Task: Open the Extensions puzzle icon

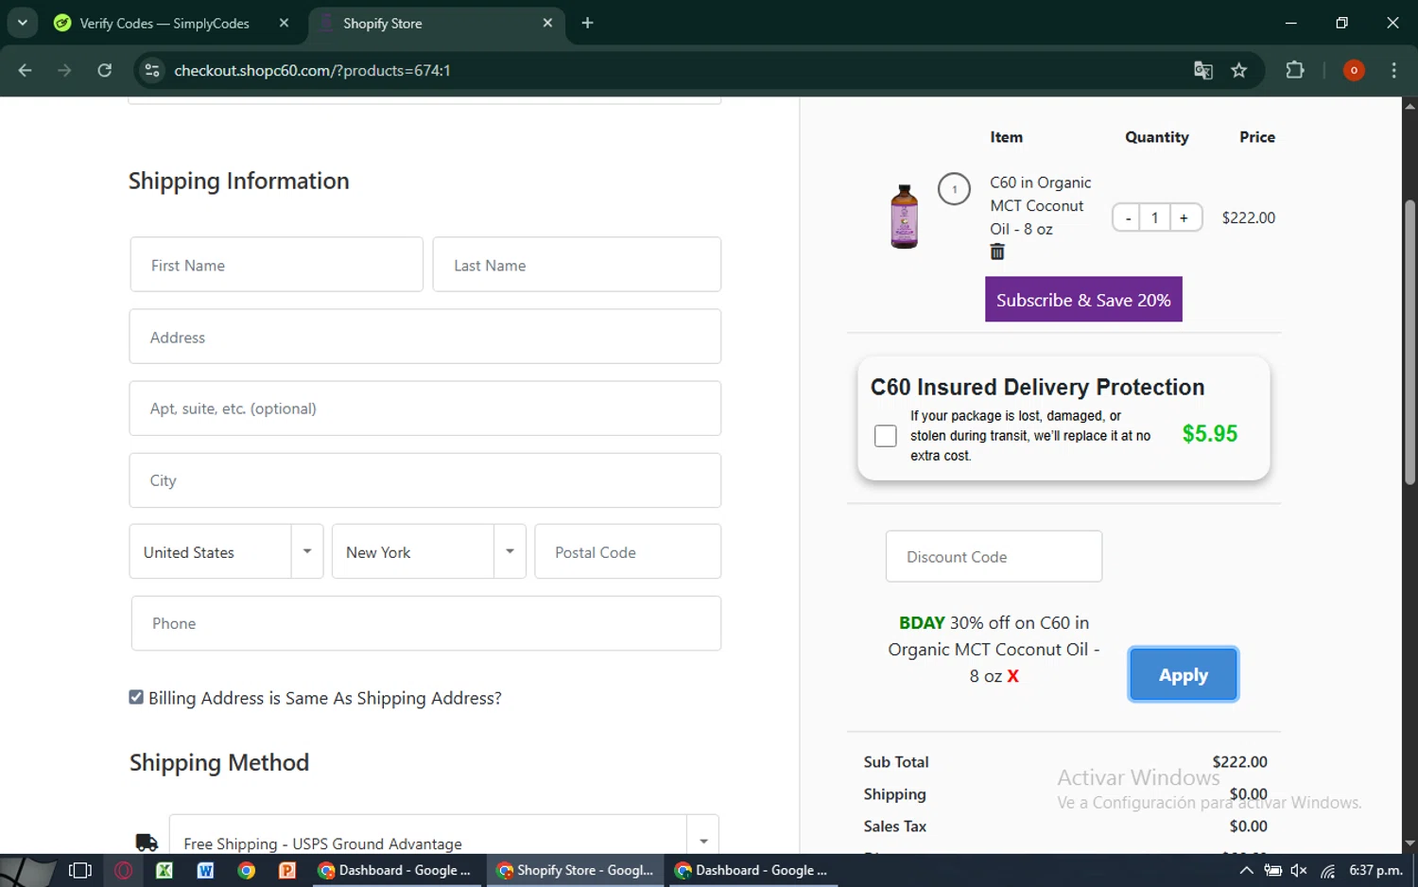Action: [x=1295, y=70]
